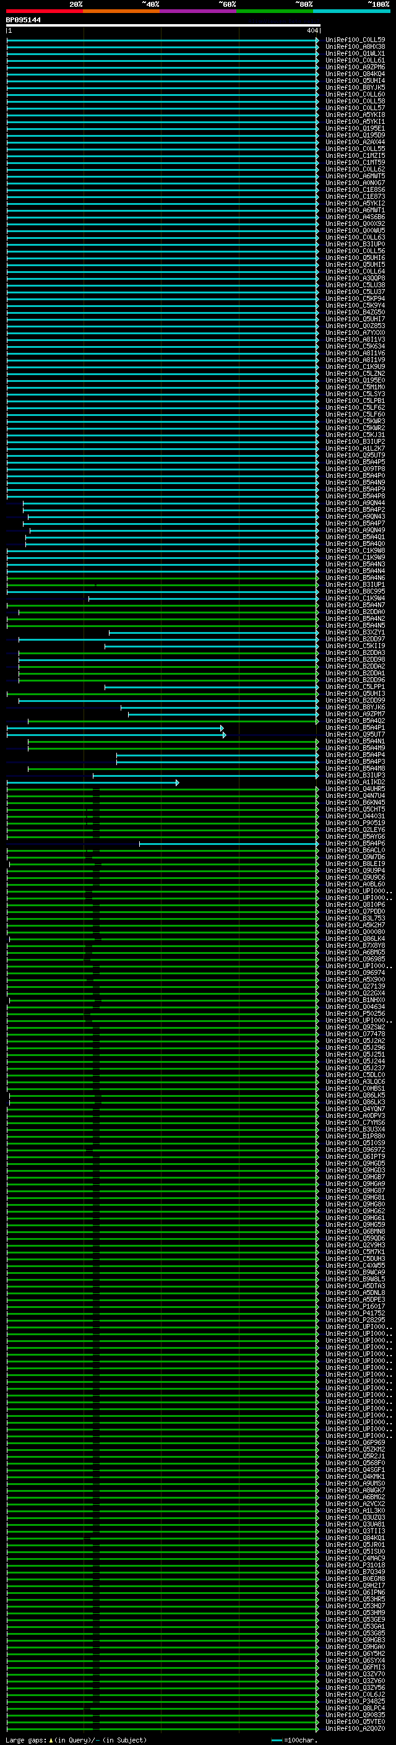
Task: Click the green ~80% identity legend bar
Action: 275,11
